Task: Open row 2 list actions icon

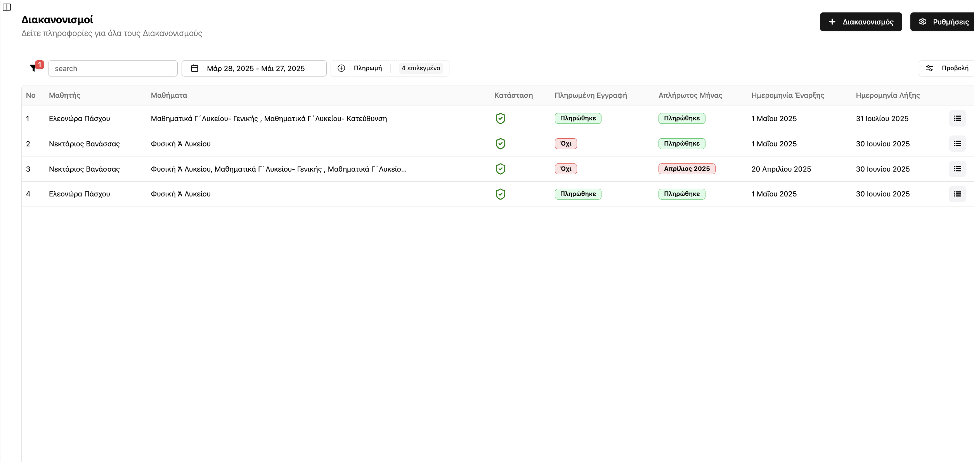Action: tap(957, 144)
